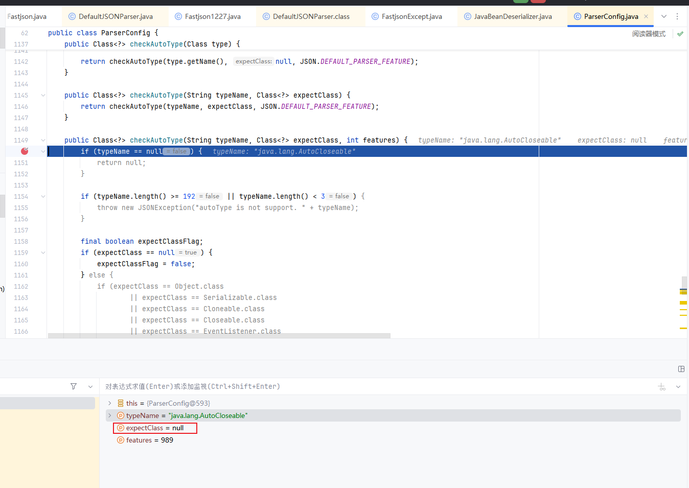This screenshot has width=689, height=488.
Task: Expand the 'this' variable node
Action: (109, 403)
